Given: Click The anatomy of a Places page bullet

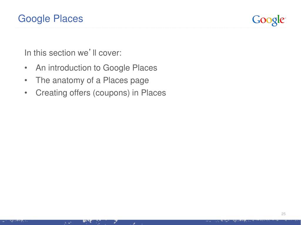Looking at the screenshot, I should click(x=92, y=80).
